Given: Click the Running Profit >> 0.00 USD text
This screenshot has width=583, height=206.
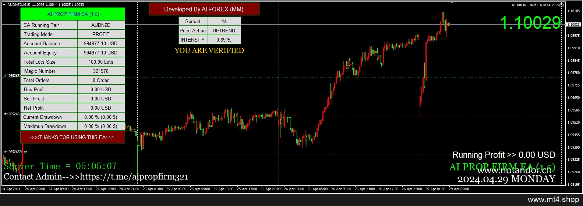Looking at the screenshot, I should 504,155.
